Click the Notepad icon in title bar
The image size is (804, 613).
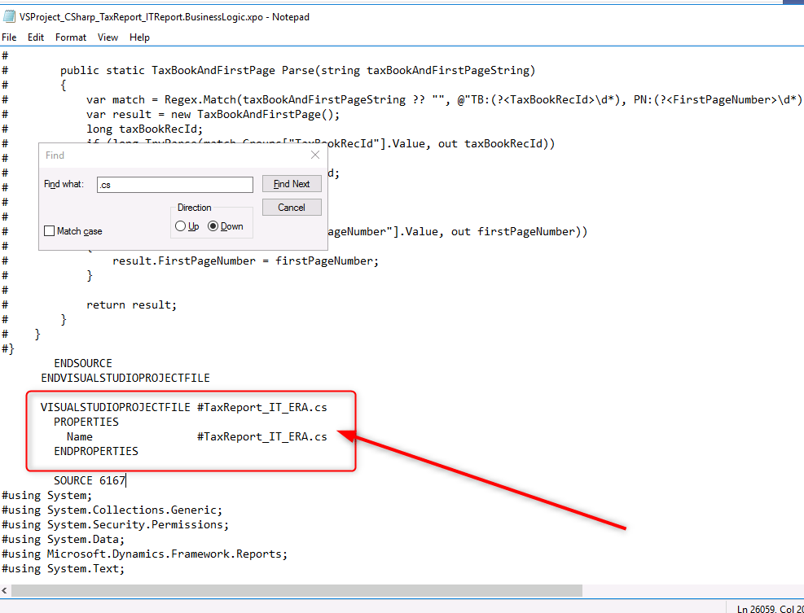9,16
